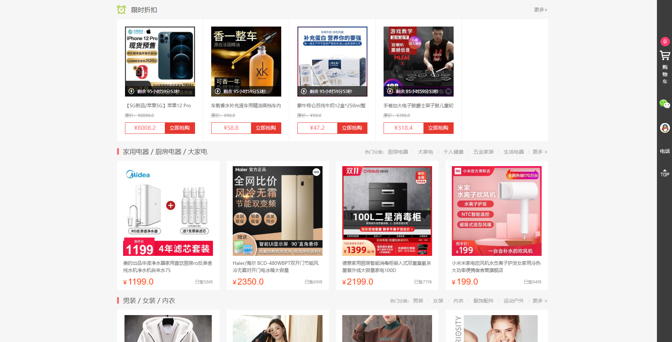Open 更多 next to 限时折扣 heading
The image size is (672, 342).
pyautogui.click(x=540, y=10)
